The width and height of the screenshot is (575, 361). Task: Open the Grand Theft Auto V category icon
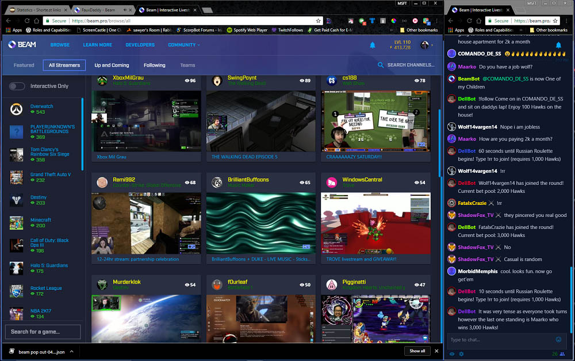tap(16, 177)
